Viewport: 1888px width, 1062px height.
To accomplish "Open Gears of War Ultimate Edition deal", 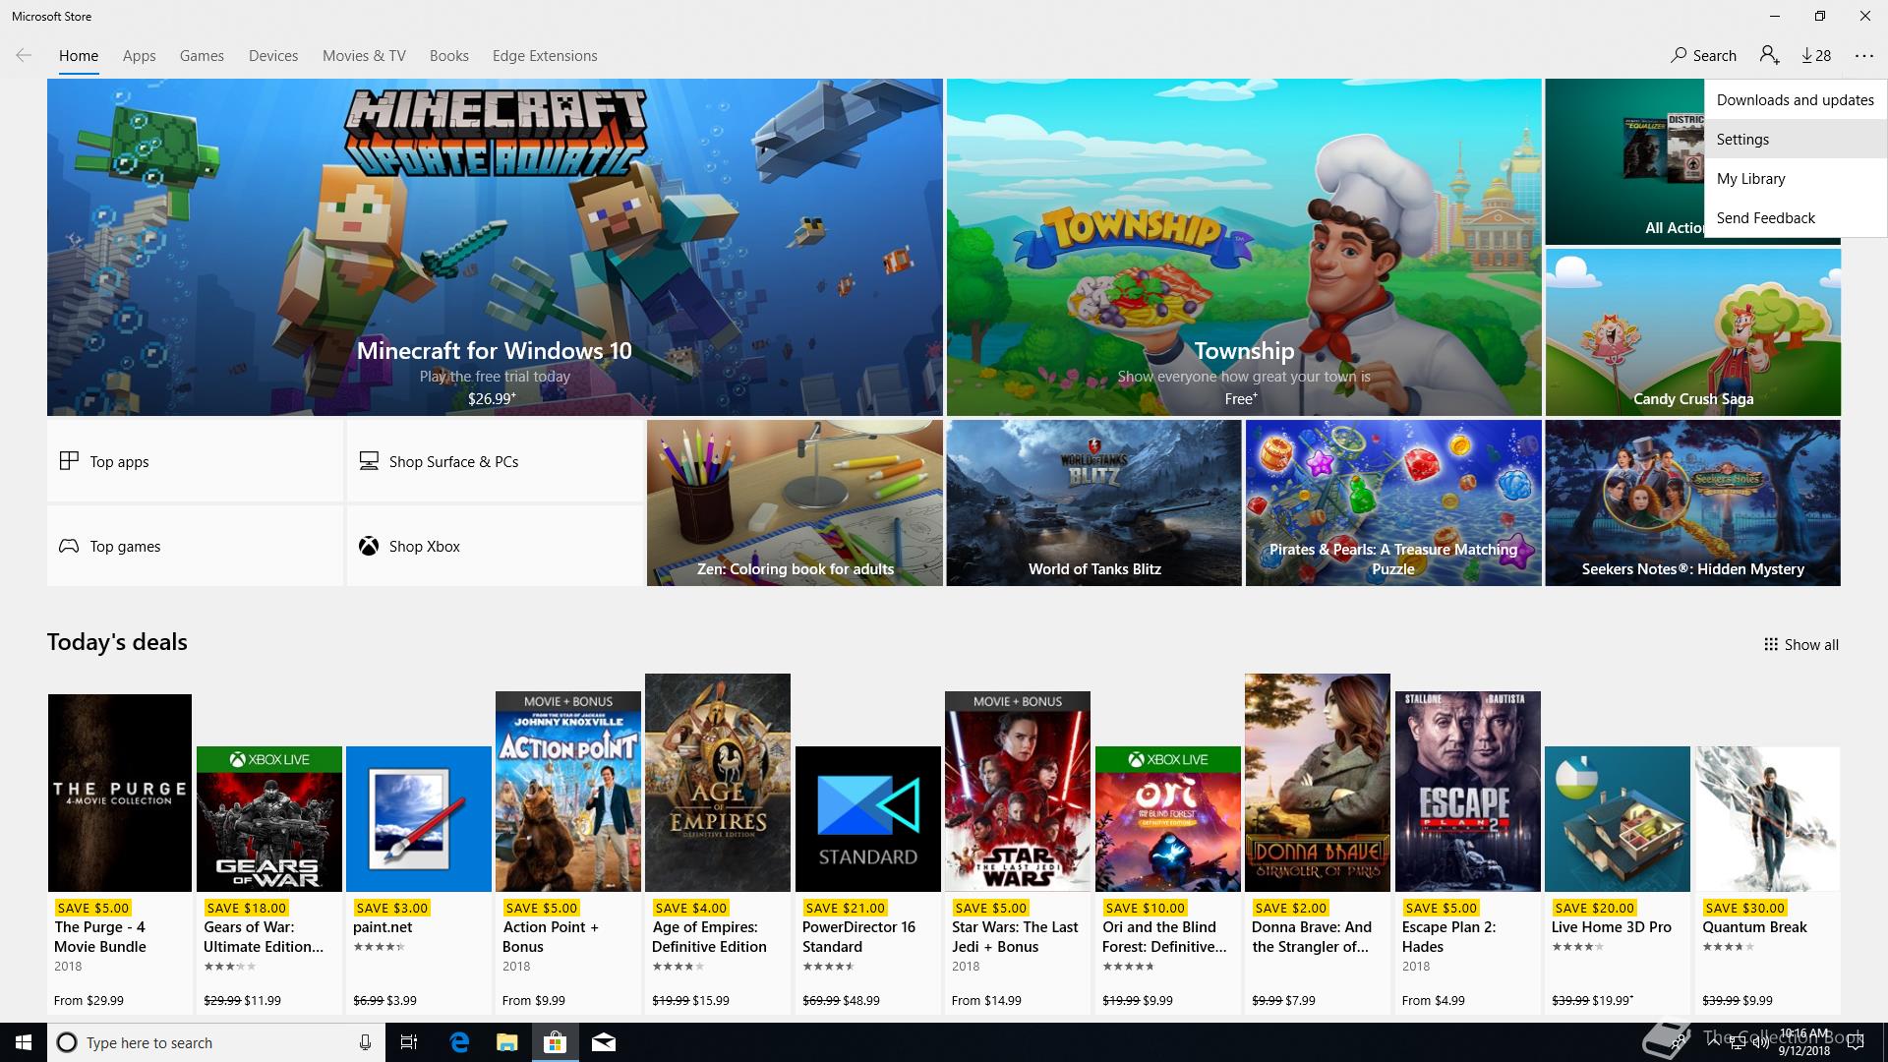I will (269, 880).
